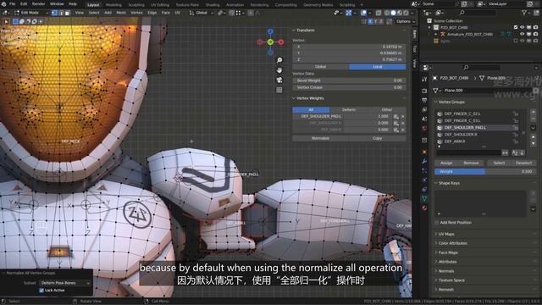Select solid viewport shading icon

tap(393, 13)
